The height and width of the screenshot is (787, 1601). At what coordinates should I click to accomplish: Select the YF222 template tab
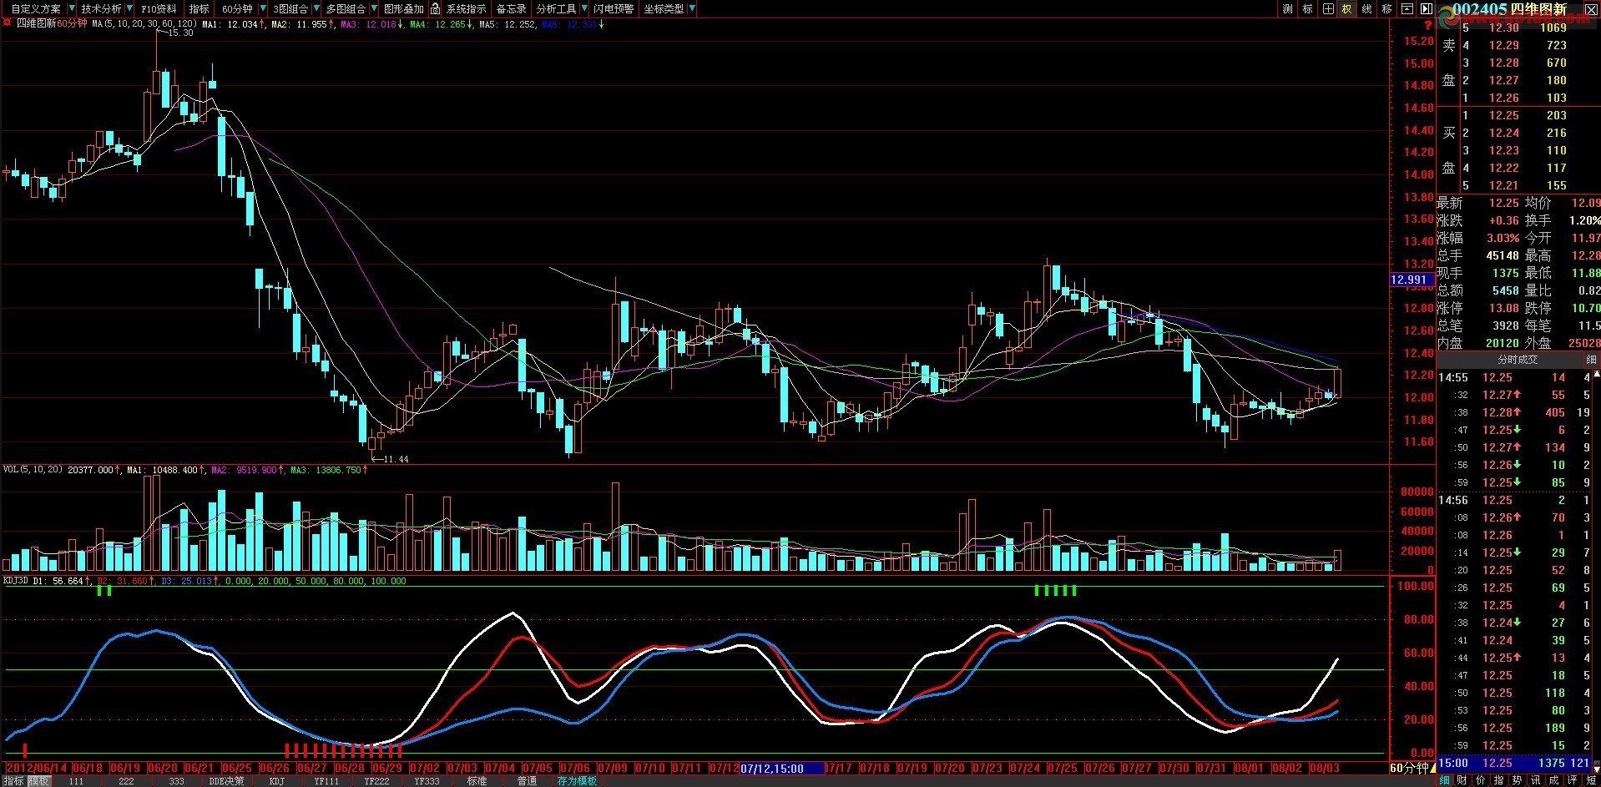pos(376,781)
